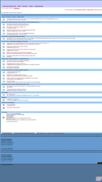
Task: Click the icon beside ВОСПИТАНИЕ forum
Action: pyautogui.click(x=4, y=82)
